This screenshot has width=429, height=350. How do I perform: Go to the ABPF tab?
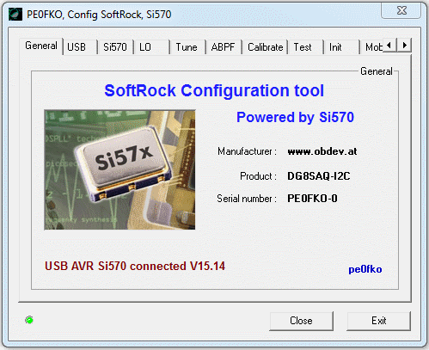[223, 47]
